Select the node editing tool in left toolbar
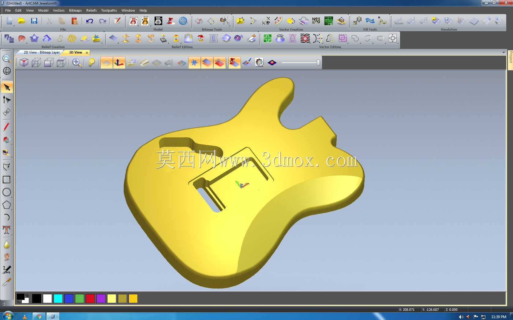This screenshot has width=513, height=320. pyautogui.click(x=7, y=100)
